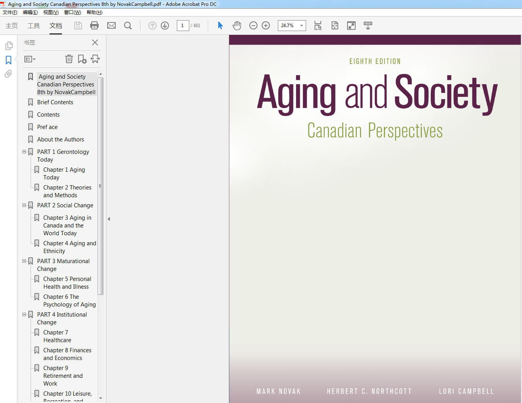Switch to 主页 tab

click(12, 26)
